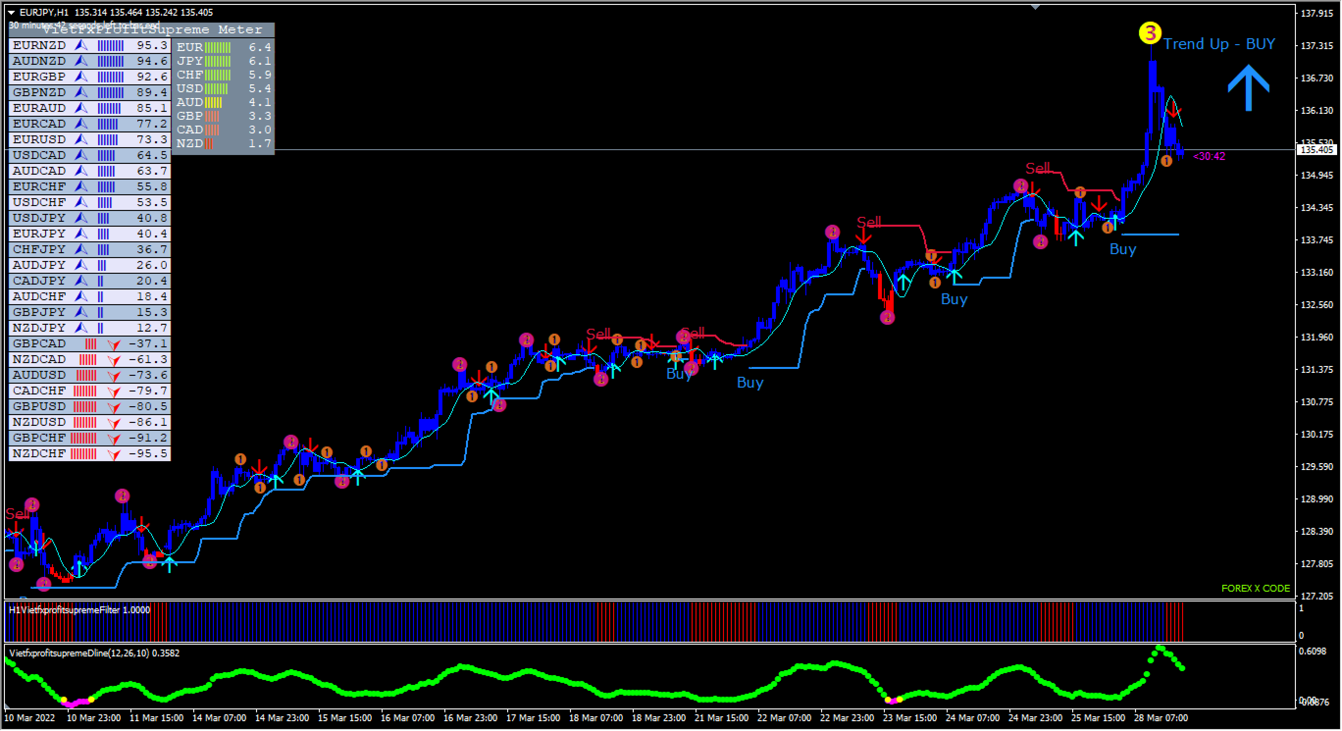Viewport: 1342px width, 731px height.
Task: Click the FOREX X CODE text
Action: pyautogui.click(x=1256, y=589)
